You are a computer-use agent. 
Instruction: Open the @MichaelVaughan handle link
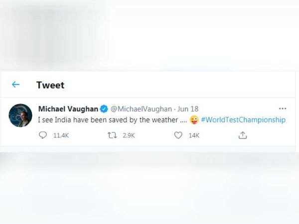[142, 109]
